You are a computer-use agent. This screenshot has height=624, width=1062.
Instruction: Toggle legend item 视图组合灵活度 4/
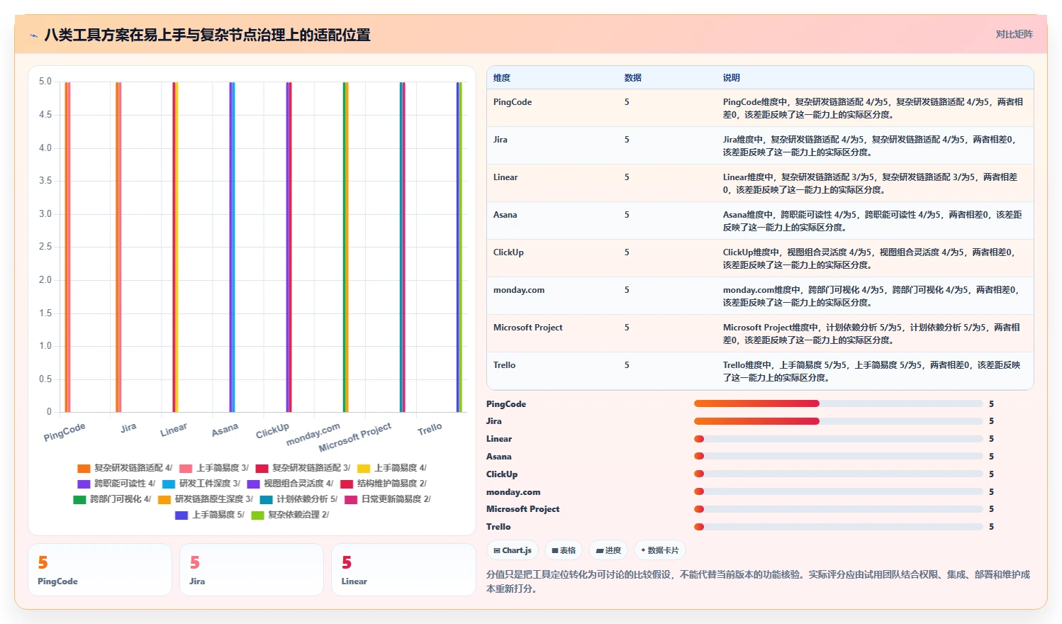pyautogui.click(x=290, y=484)
